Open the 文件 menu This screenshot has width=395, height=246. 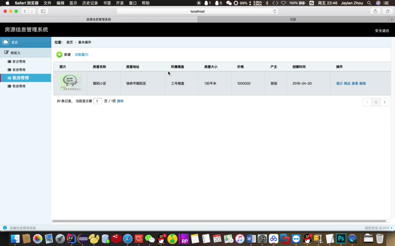click(x=48, y=3)
